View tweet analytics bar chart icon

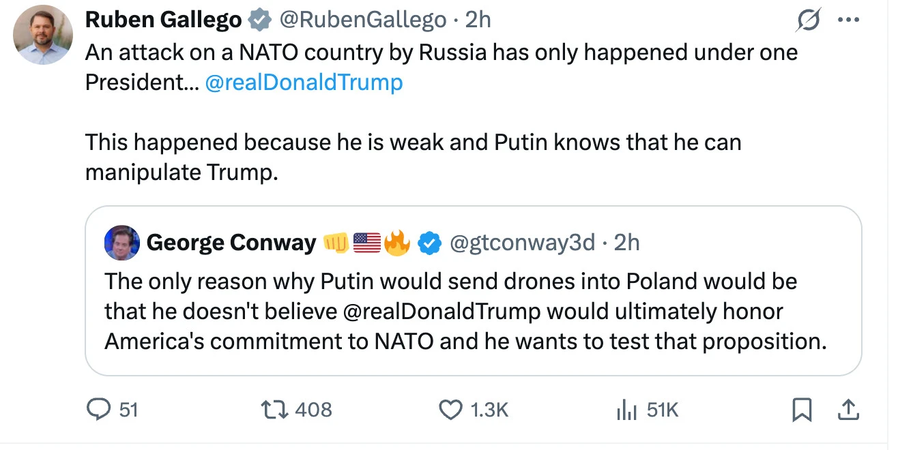tap(626, 409)
